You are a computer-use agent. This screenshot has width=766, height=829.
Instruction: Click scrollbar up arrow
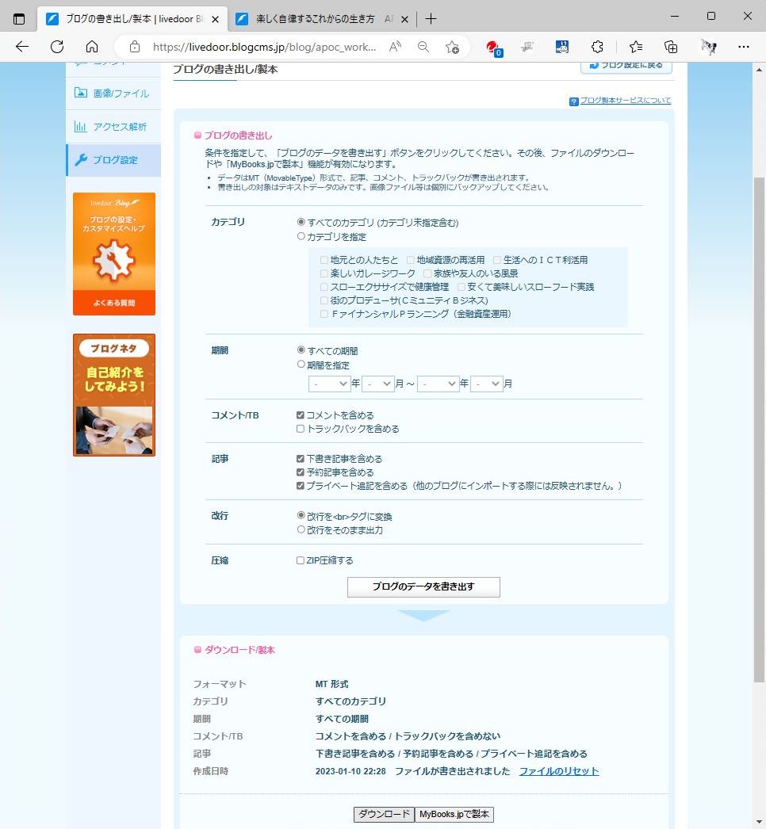[759, 69]
